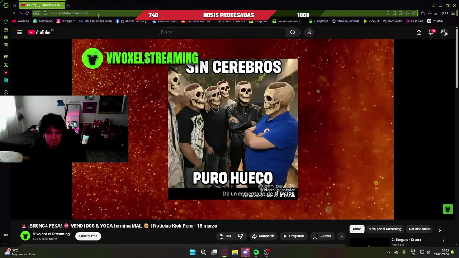
Task: Click the Buscar search field
Action: pyautogui.click(x=222, y=32)
